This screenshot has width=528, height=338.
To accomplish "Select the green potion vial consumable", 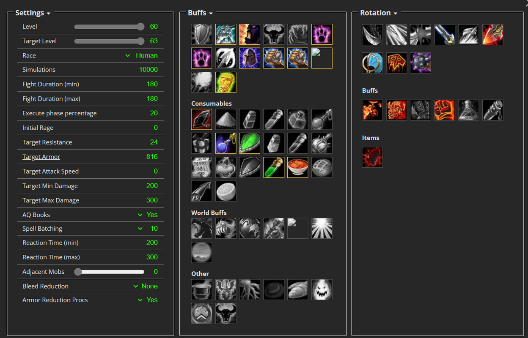I will 274,167.
